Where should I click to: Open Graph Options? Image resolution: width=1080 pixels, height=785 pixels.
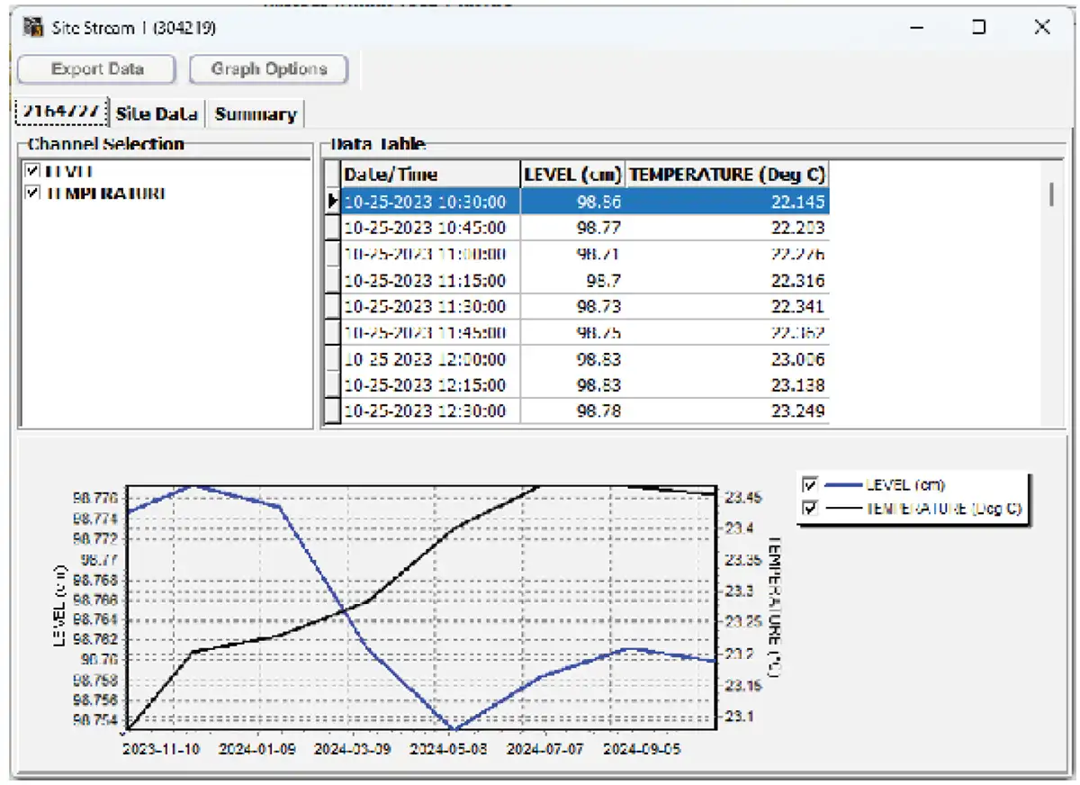click(x=267, y=69)
